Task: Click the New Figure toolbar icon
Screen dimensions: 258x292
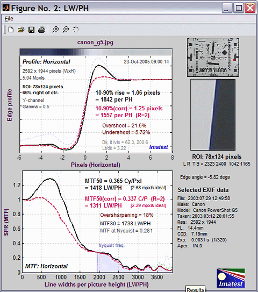Action: 11,30
